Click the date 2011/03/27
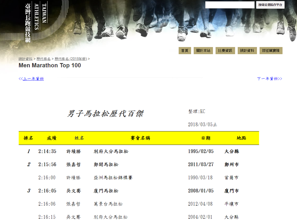 201,165
